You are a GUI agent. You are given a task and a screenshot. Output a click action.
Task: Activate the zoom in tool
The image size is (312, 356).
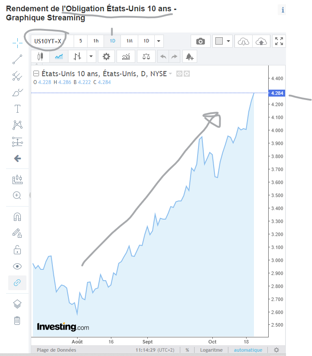pos(17,195)
